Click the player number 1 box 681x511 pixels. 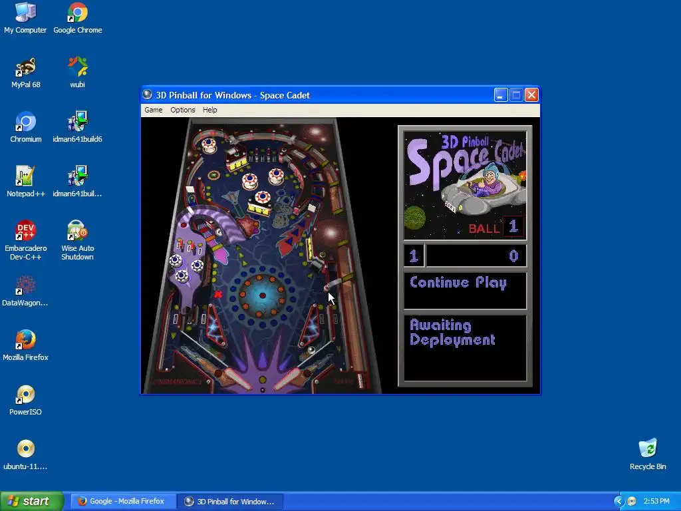pyautogui.click(x=414, y=255)
